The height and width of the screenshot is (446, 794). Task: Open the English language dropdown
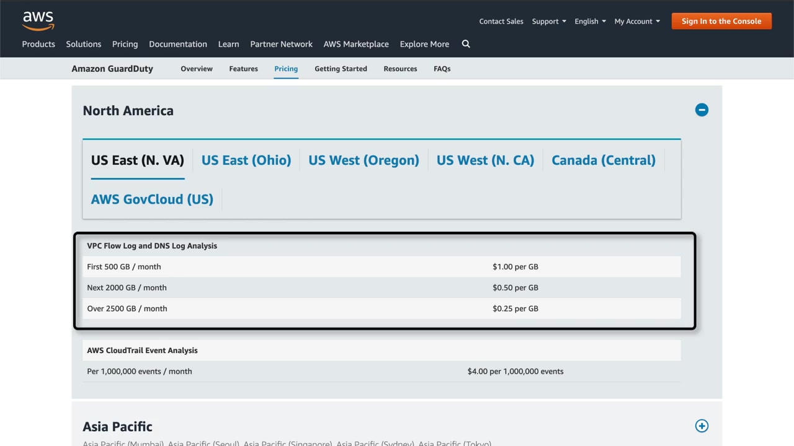pyautogui.click(x=591, y=21)
